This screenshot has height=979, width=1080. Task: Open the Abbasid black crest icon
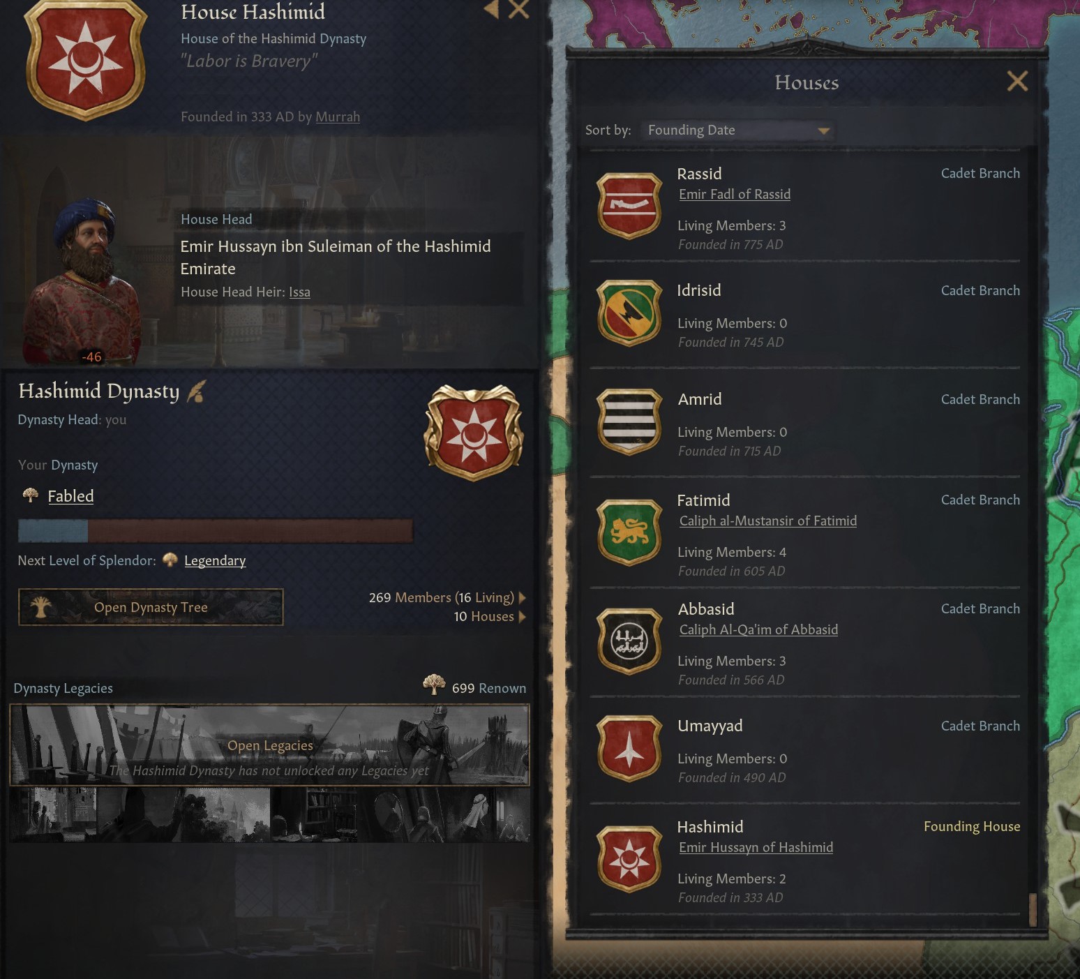629,641
